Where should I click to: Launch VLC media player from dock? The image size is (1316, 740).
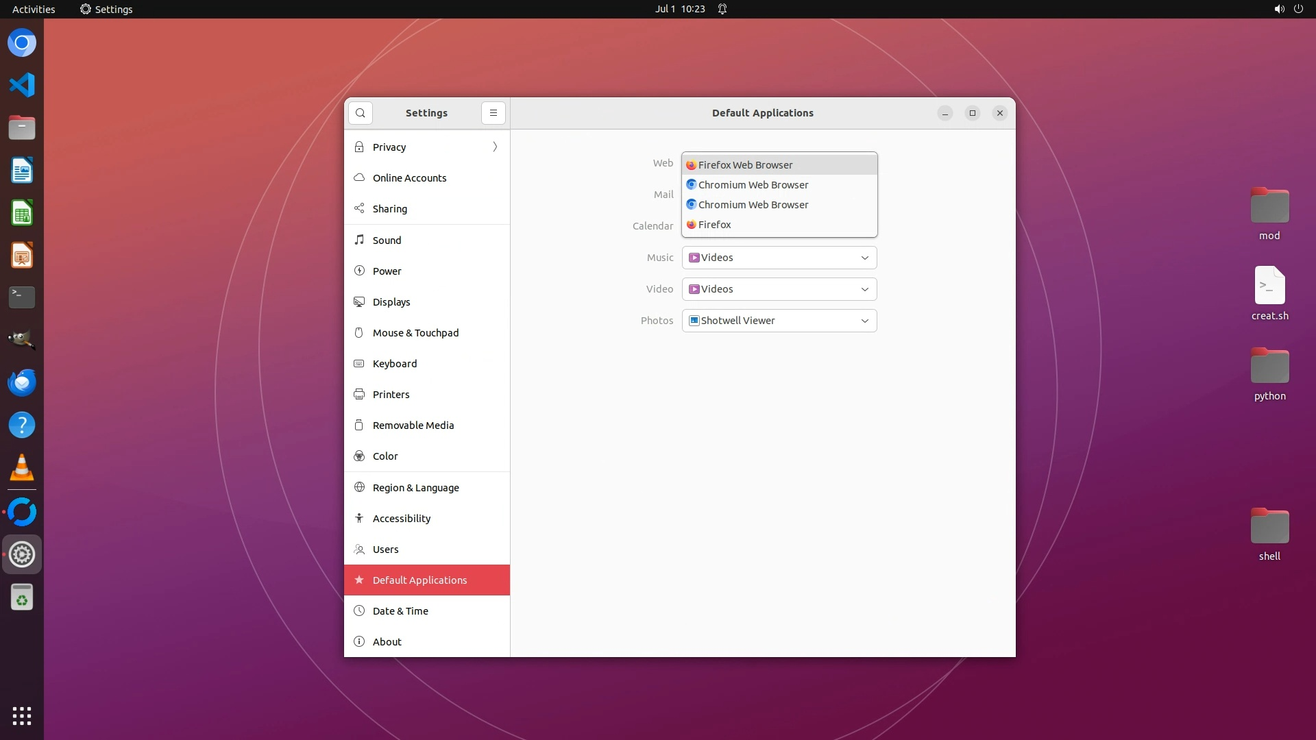22,468
